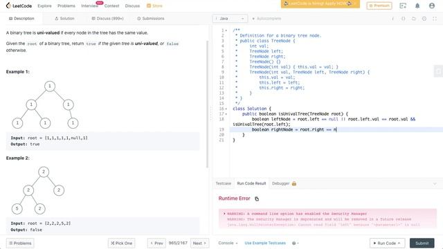Open the notifications bell
The height and width of the screenshot is (249, 443).
coord(417,6)
